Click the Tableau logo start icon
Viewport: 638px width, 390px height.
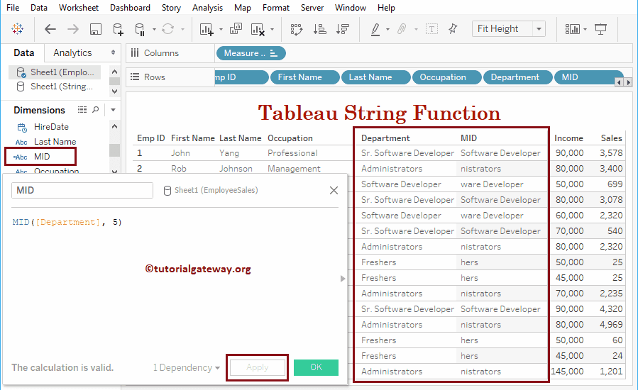click(x=18, y=29)
